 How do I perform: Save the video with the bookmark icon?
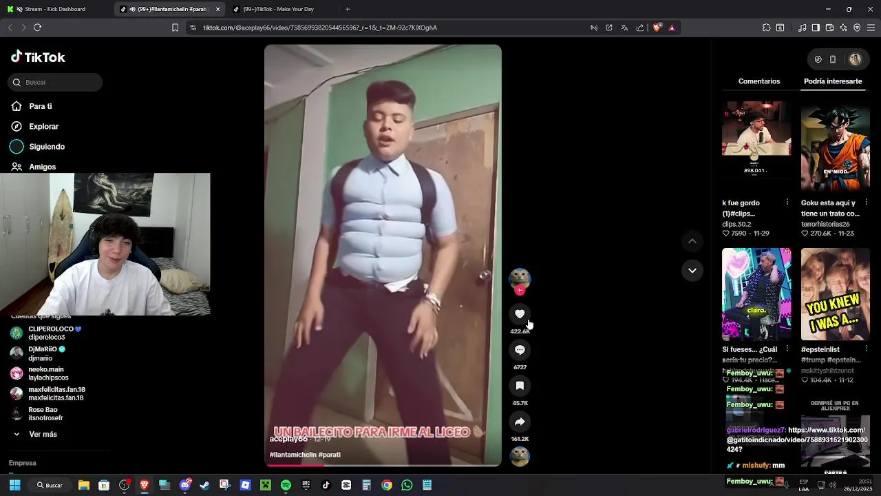[520, 386]
